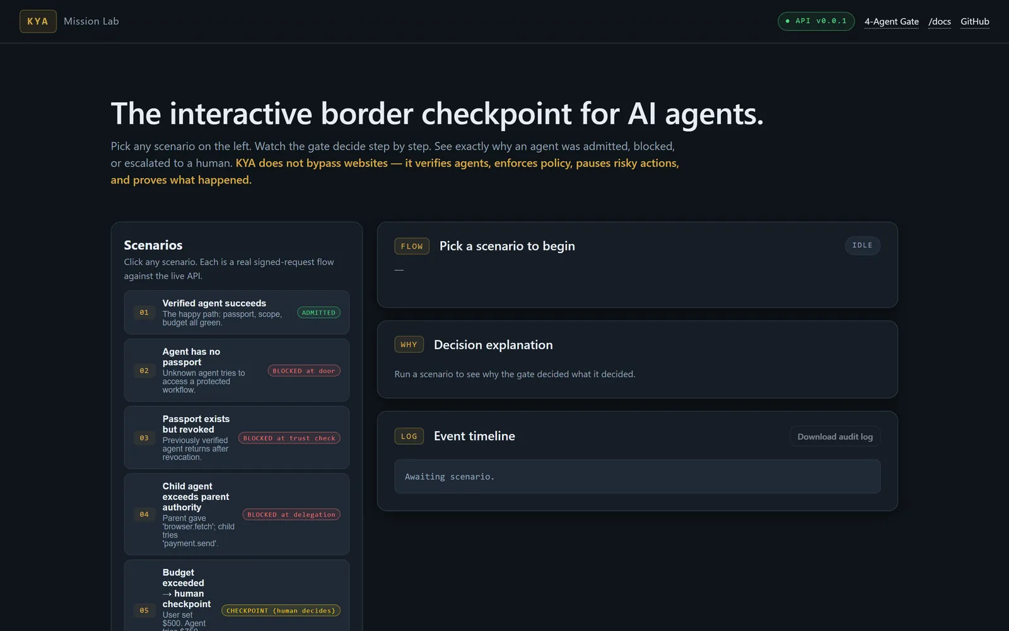Image resolution: width=1009 pixels, height=631 pixels.
Task: Open the /docs link
Action: pyautogui.click(x=940, y=21)
